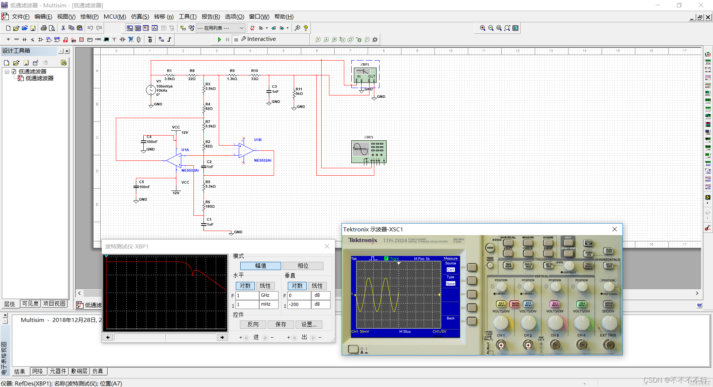This screenshot has width=713, height=387.
Task: Switch to the 元器件 spreadsheet tab
Action: coord(58,371)
